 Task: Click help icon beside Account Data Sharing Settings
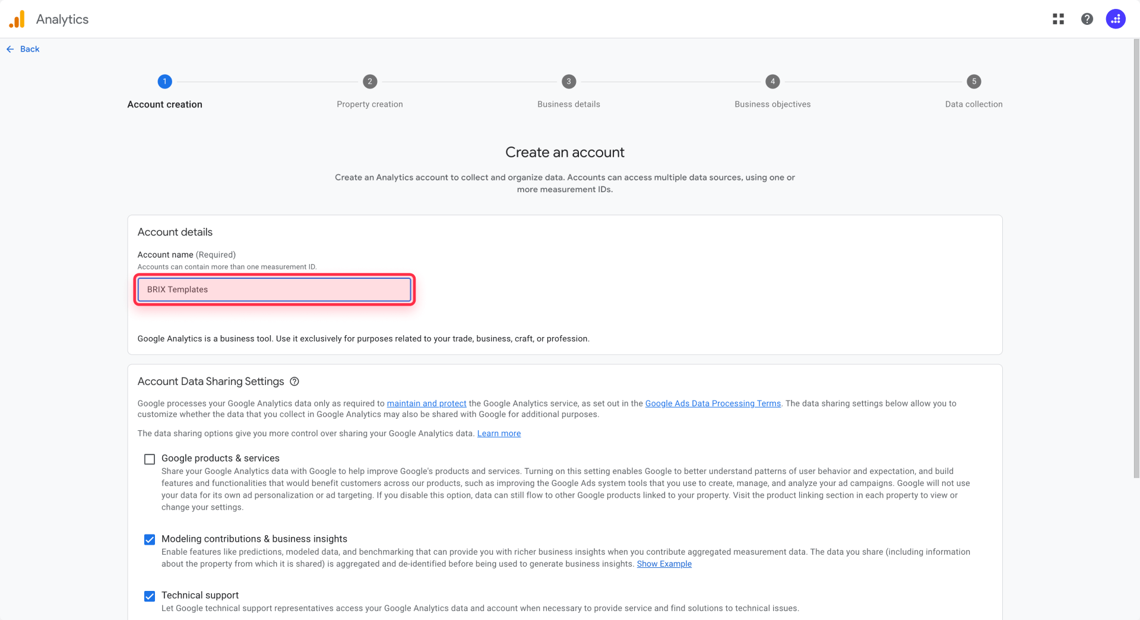point(294,381)
